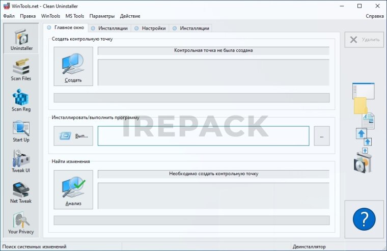This screenshot has width=387, height=251.
Task: Open the Справка menu
Action: pyautogui.click(x=374, y=16)
